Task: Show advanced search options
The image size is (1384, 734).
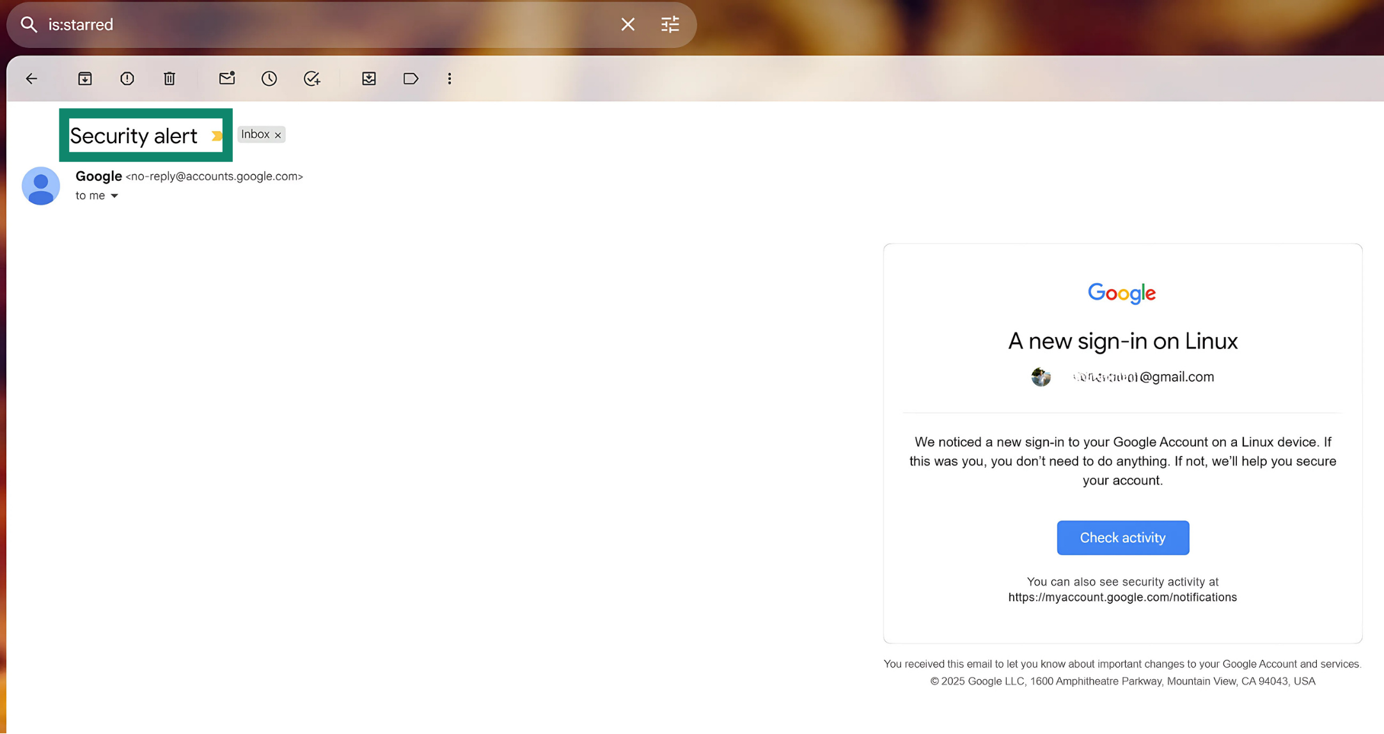Action: point(670,24)
